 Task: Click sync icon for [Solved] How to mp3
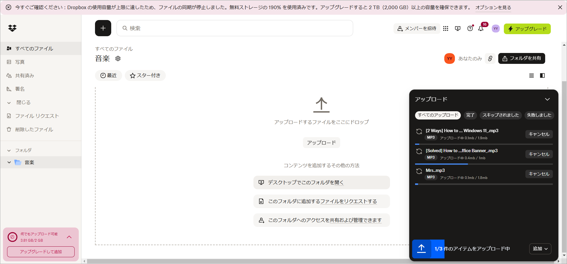coord(419,152)
